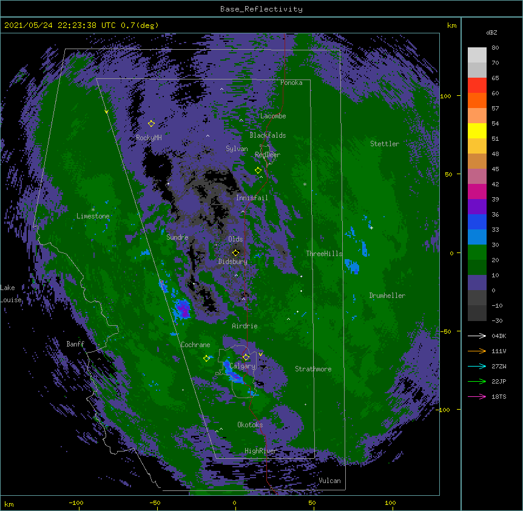The height and width of the screenshot is (511, 523).
Task: Select yellow diamond marker below RedDeer
Action: coord(258,171)
